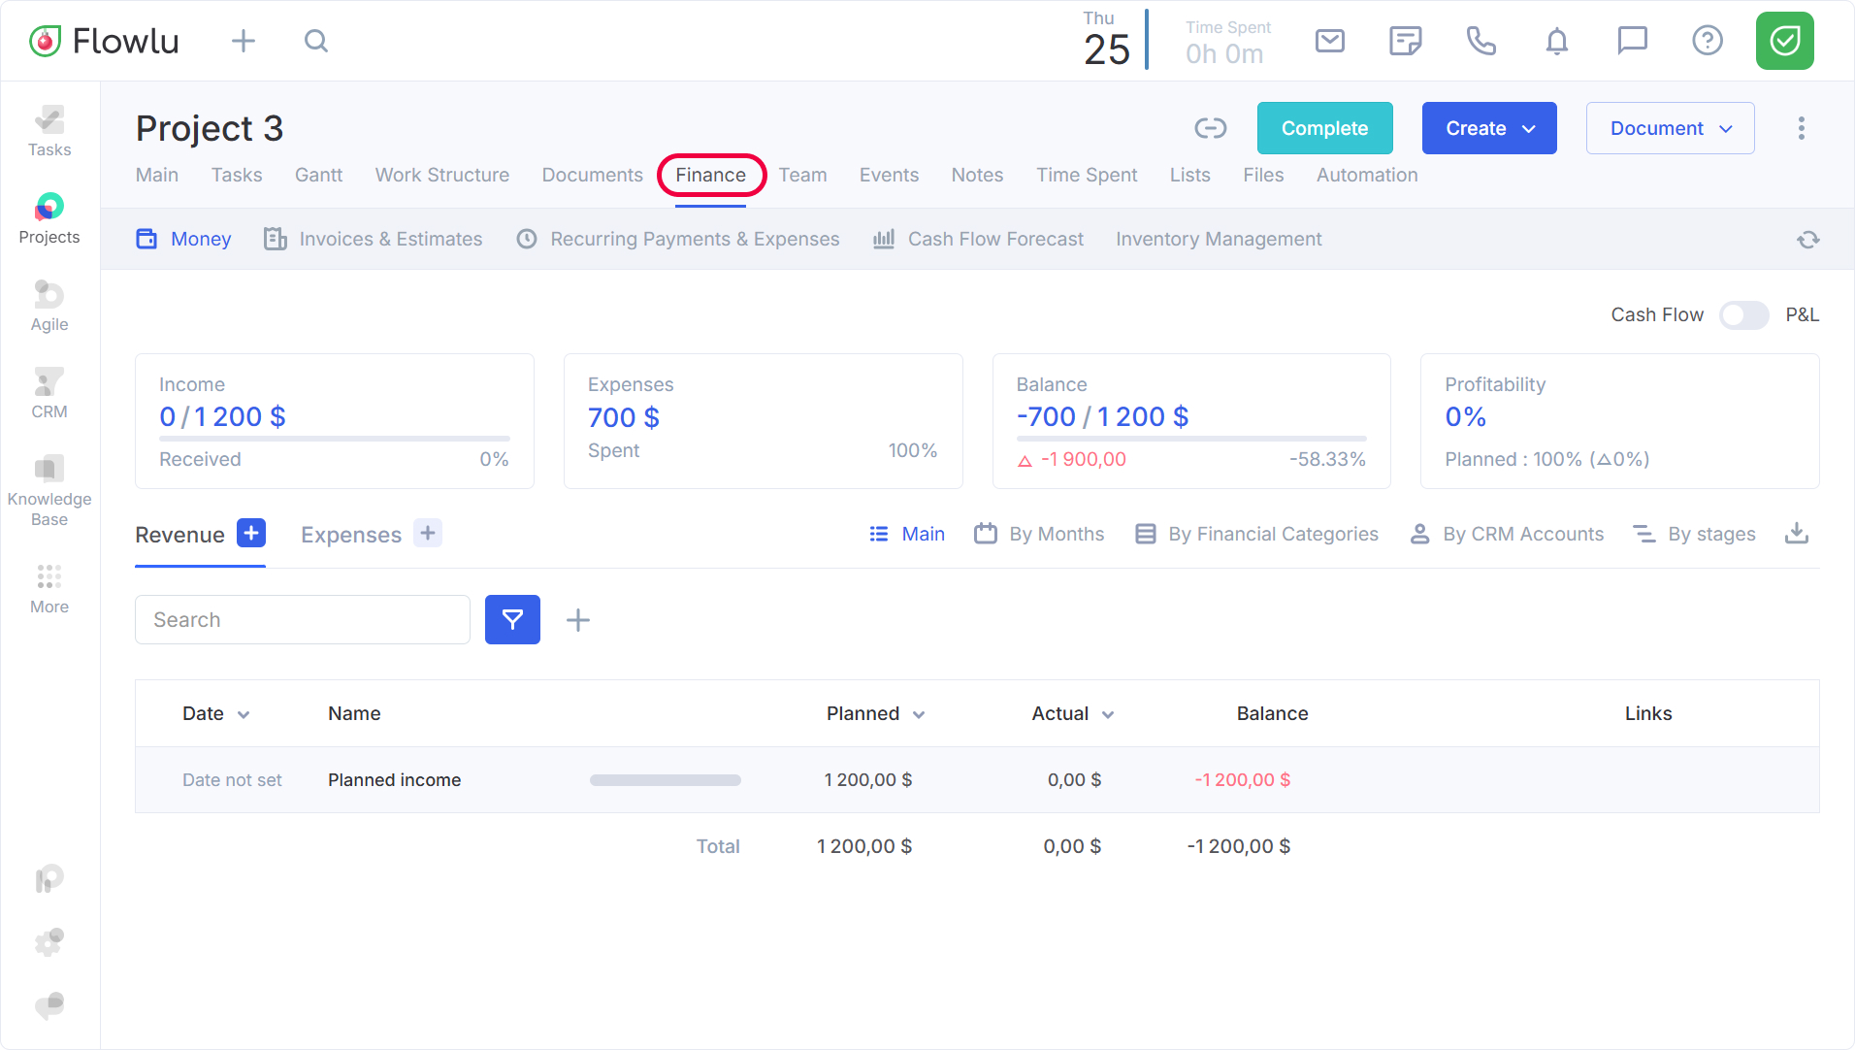Viewport: 1855px width, 1050px height.
Task: Open the mail inbox icon
Action: [1329, 41]
